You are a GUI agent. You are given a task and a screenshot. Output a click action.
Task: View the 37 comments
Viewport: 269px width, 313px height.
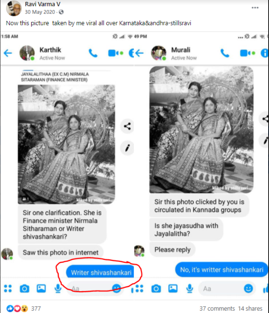click(217, 308)
